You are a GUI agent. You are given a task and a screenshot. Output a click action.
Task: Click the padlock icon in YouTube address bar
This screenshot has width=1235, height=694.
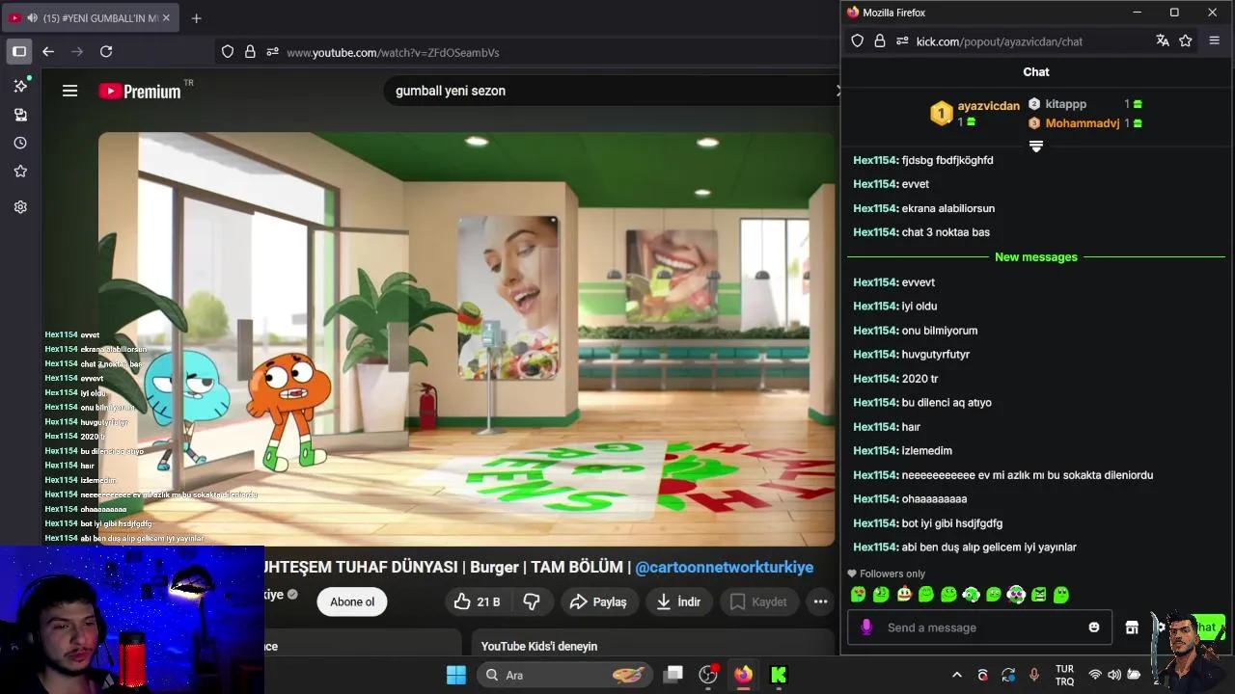click(250, 52)
